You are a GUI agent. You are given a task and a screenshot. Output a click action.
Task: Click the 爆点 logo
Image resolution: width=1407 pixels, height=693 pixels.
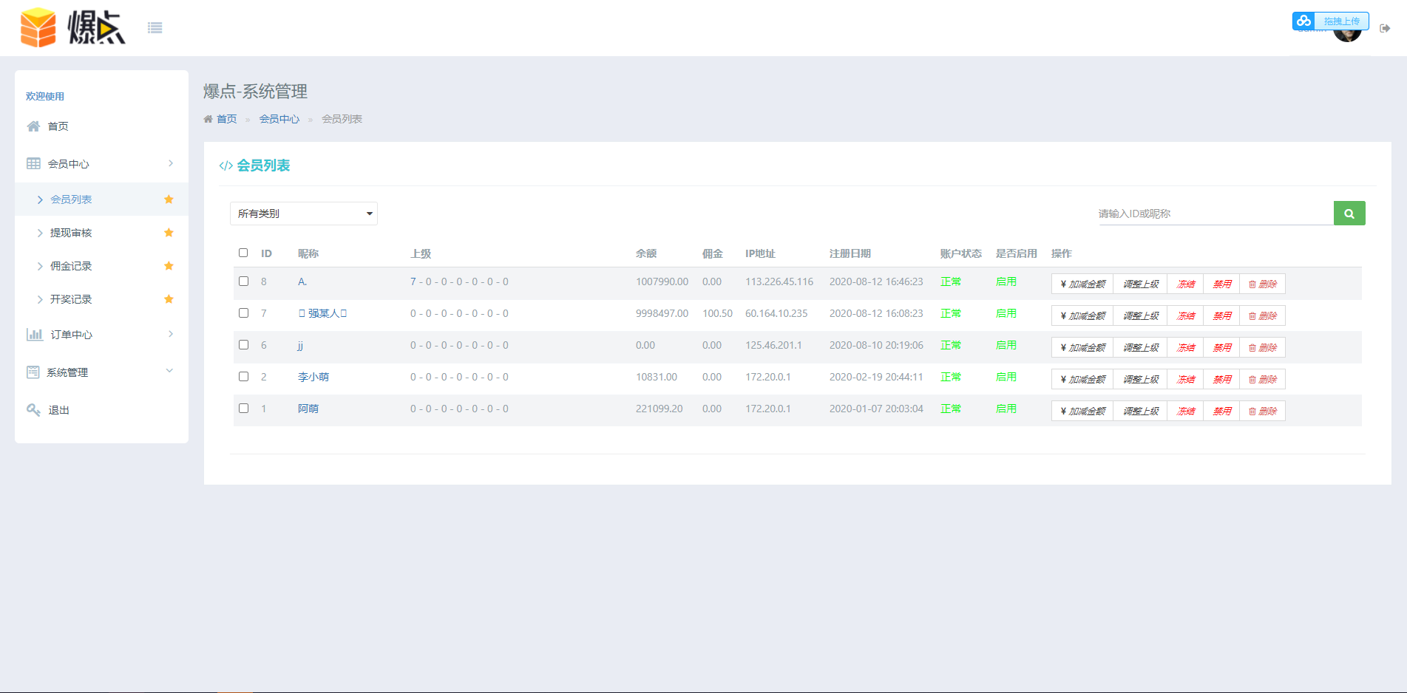pyautogui.click(x=72, y=28)
